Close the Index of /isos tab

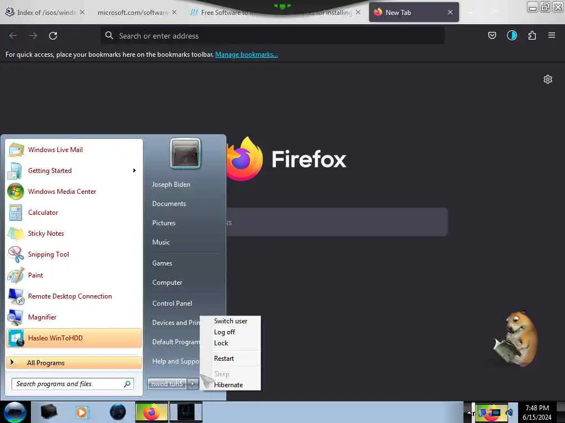coord(82,12)
